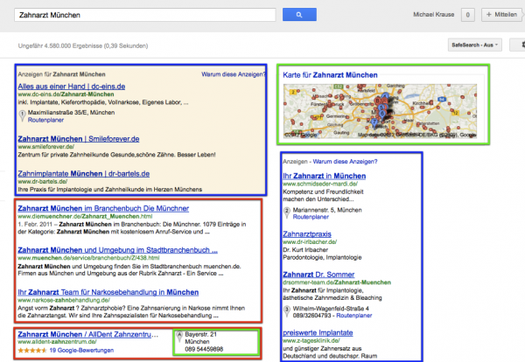Viewport: 525px width, 362px height.
Task: Open Zahnarzt München Smileforever.de ad
Action: click(x=79, y=139)
